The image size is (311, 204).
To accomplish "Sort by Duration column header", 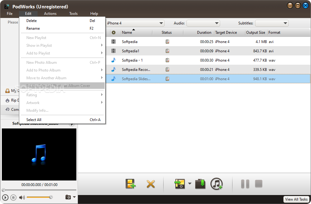I will [x=199, y=33].
